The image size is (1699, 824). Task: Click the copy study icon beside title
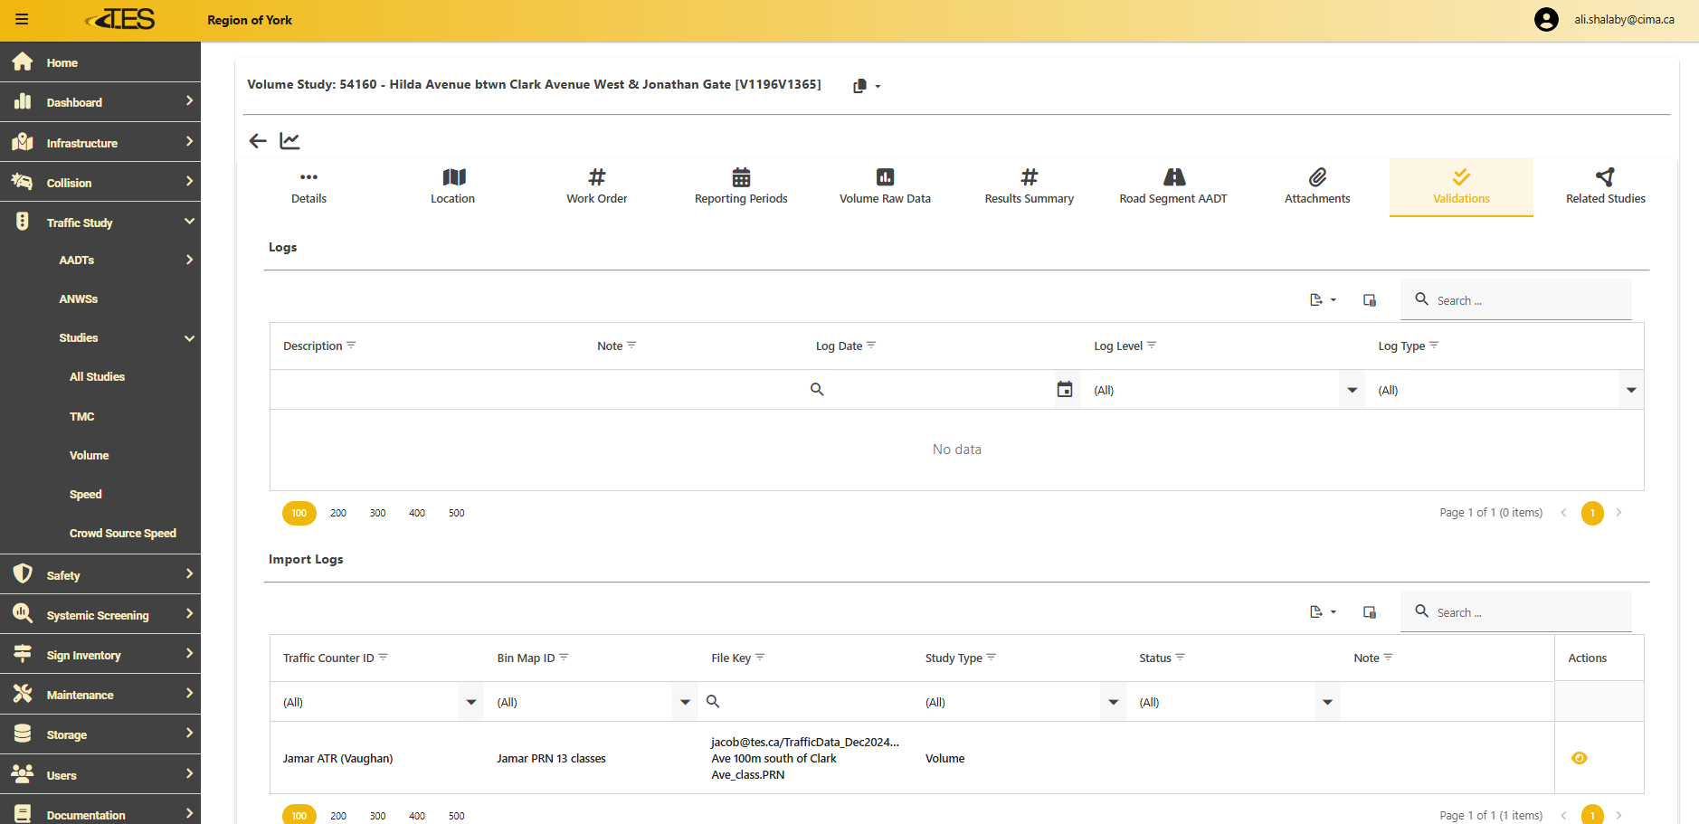coord(860,86)
